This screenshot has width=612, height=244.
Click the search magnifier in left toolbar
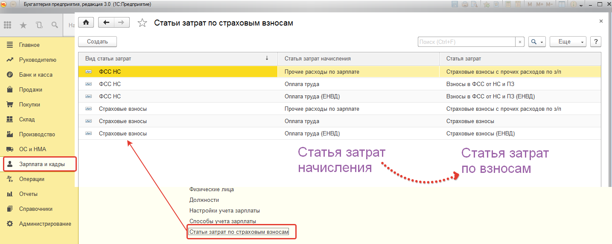[x=54, y=25]
